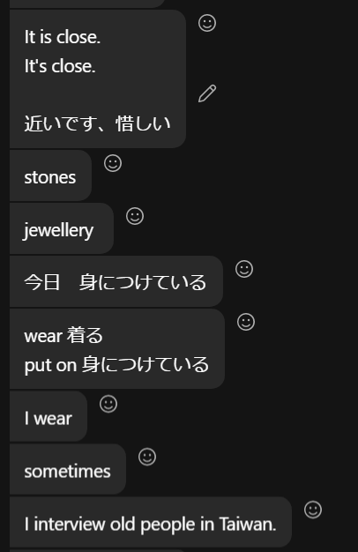Click the "近いです、惜しい" text line
Image resolution: width=358 pixels, height=552 pixels.
(x=97, y=123)
